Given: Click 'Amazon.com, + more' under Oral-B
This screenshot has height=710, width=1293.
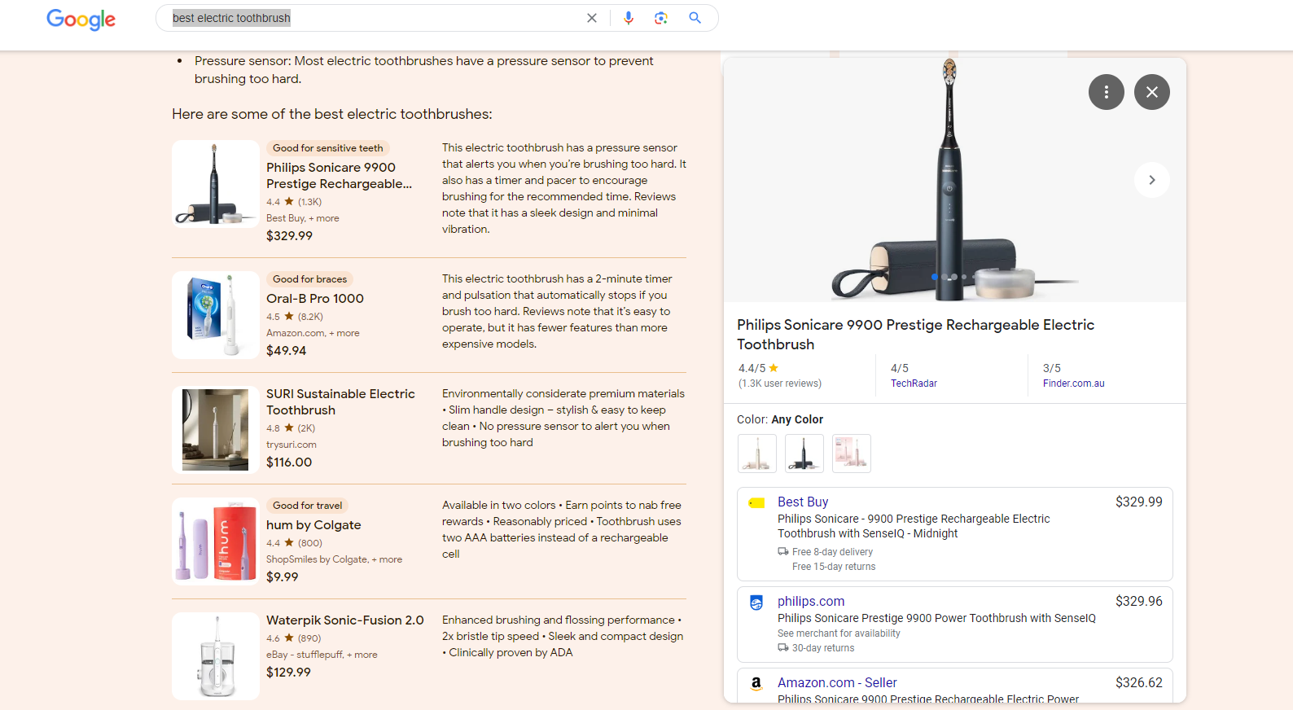Looking at the screenshot, I should coord(313,333).
